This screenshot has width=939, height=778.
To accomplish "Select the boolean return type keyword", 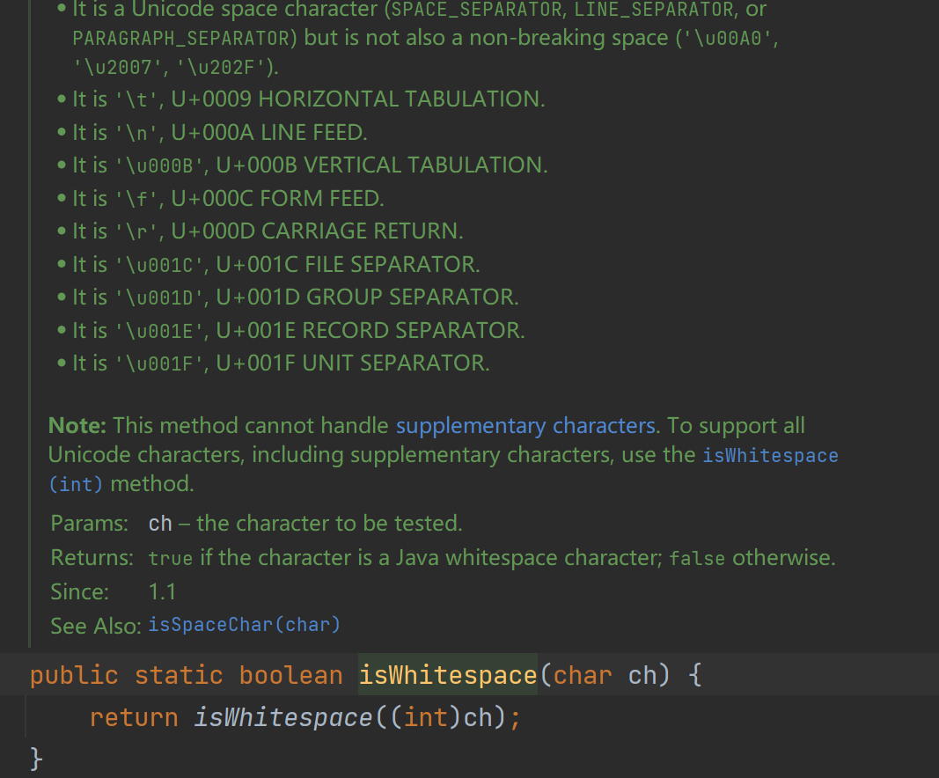I will point(290,675).
